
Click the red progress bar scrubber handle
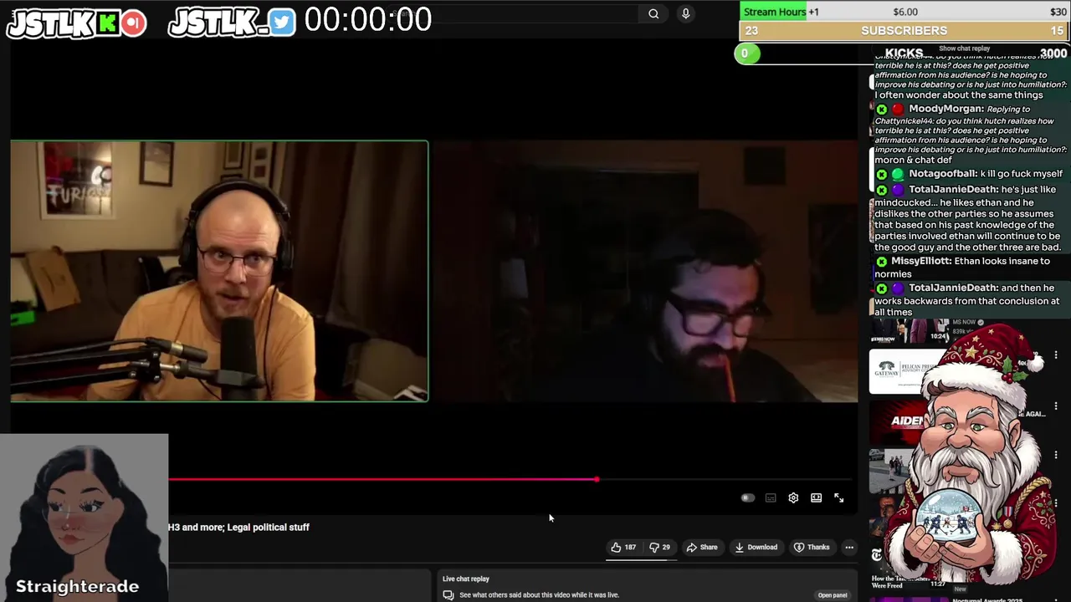(597, 480)
